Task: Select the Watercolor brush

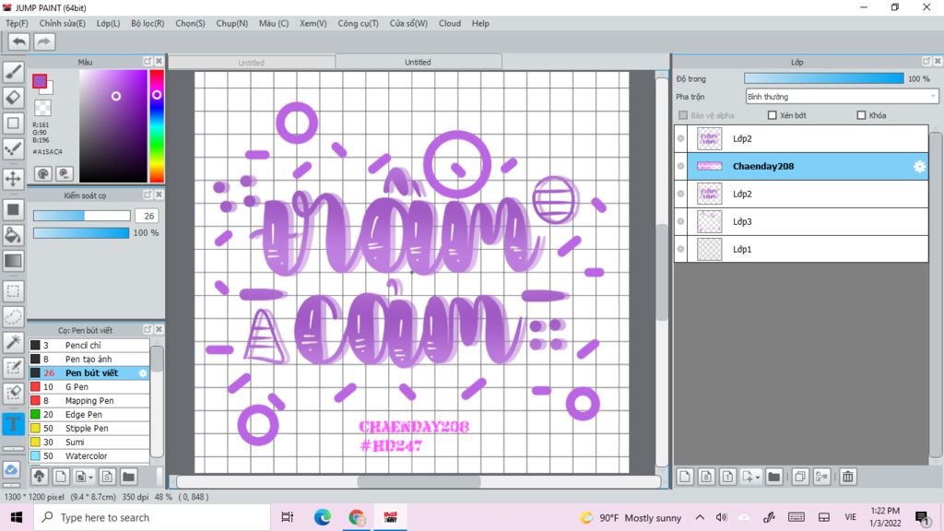Action: click(89, 456)
